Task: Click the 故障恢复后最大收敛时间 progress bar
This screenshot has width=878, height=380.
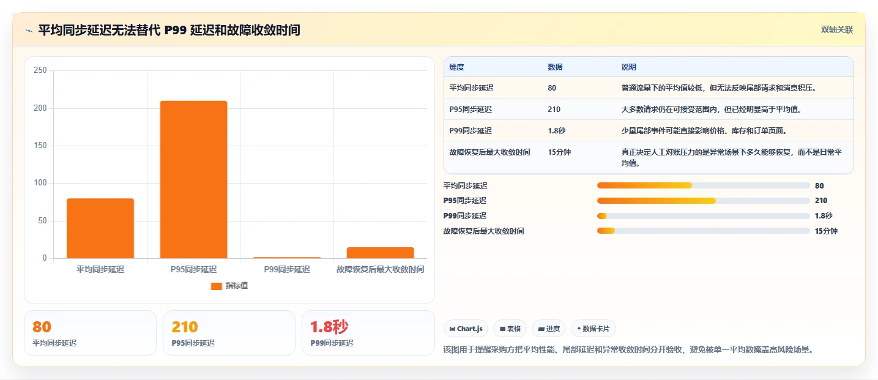Action: [x=704, y=231]
